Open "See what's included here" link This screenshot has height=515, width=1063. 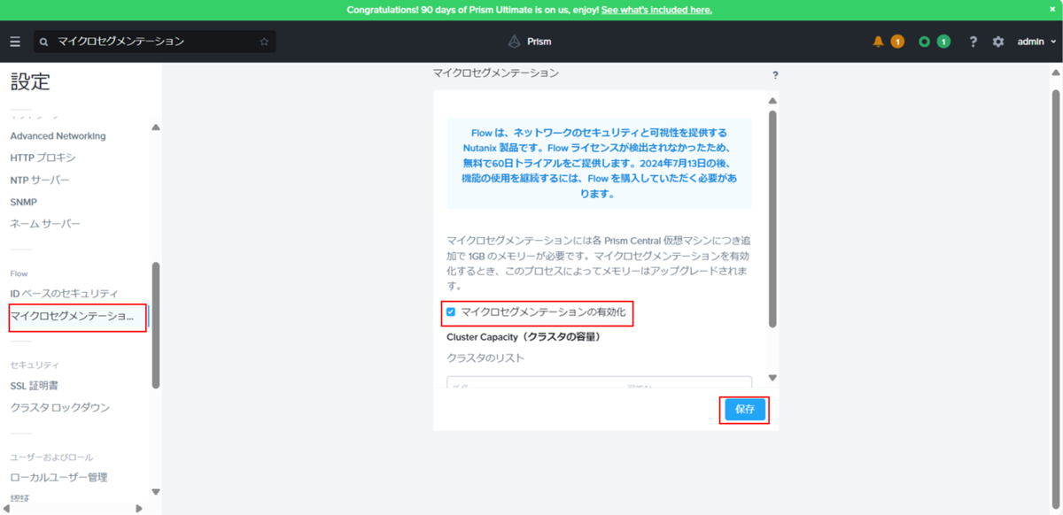point(656,10)
